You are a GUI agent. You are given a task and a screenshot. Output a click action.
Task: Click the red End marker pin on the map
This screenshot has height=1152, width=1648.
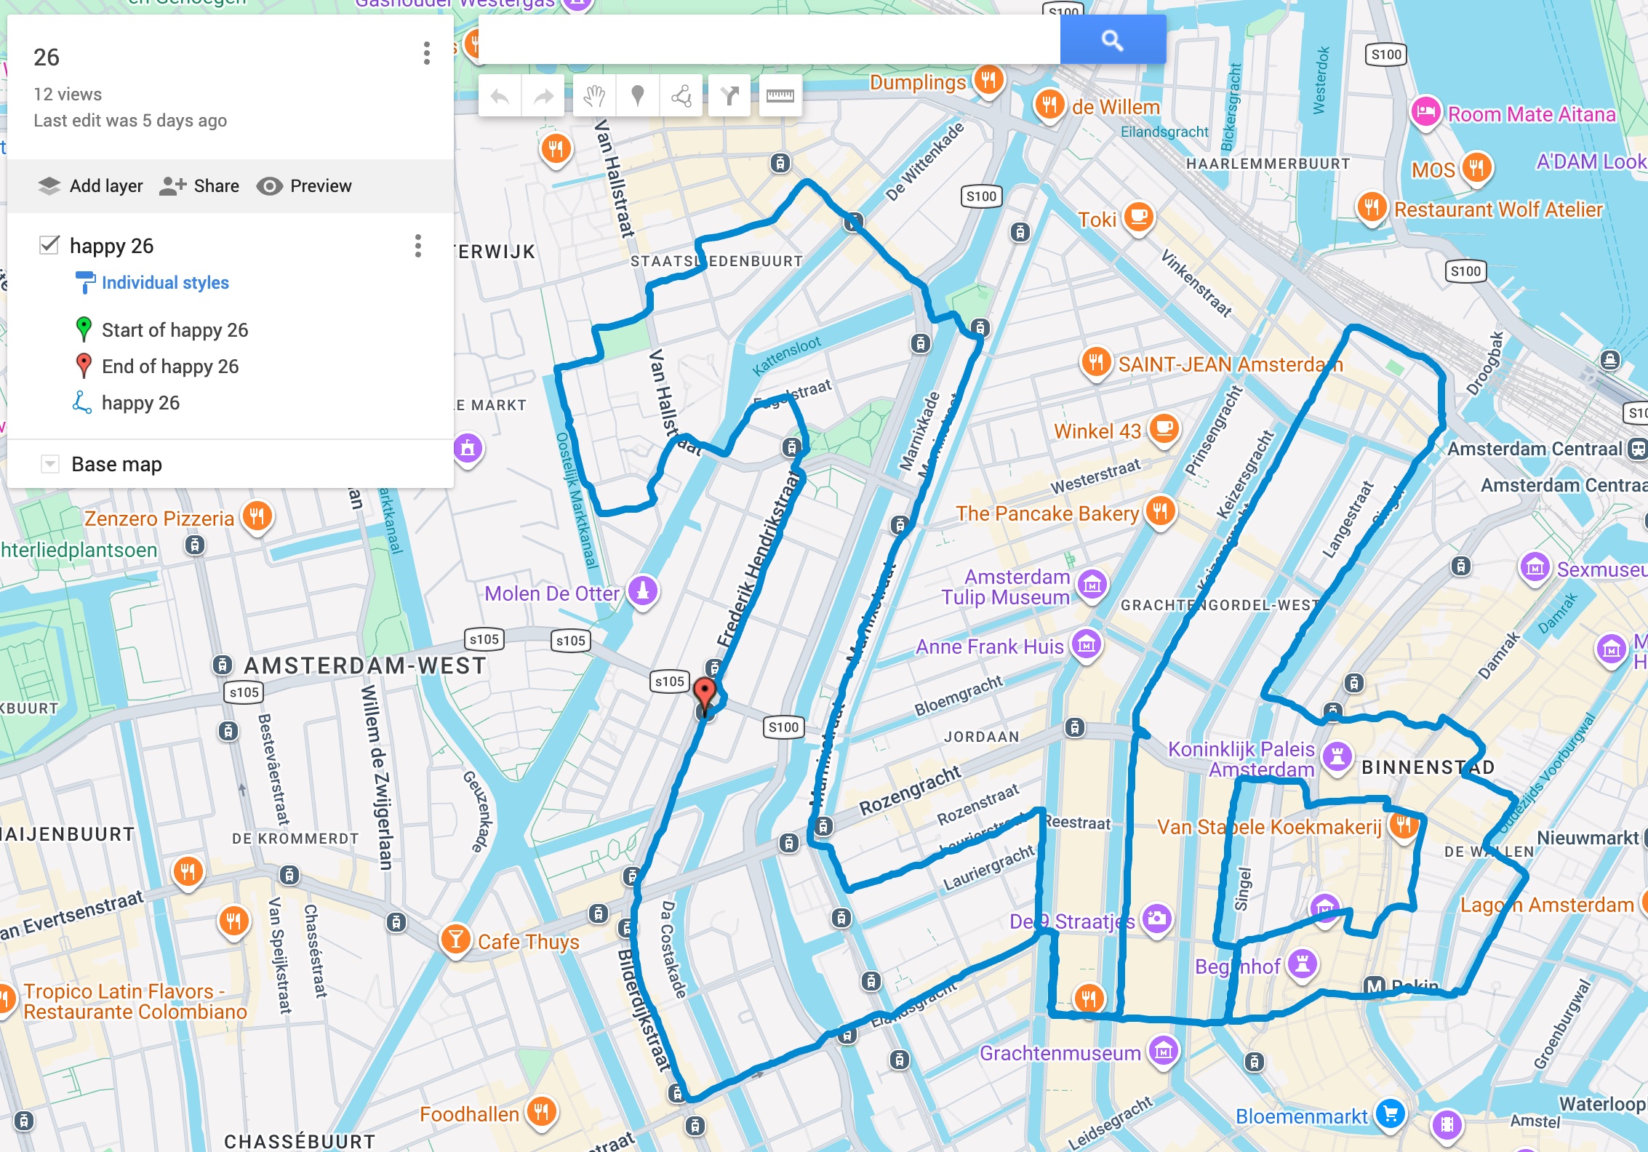click(704, 693)
